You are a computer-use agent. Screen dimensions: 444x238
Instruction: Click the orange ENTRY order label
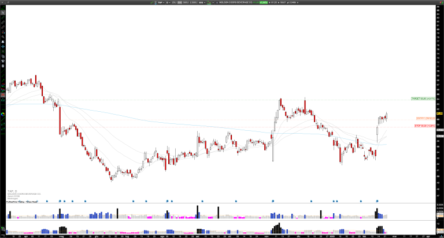[x=425, y=119]
